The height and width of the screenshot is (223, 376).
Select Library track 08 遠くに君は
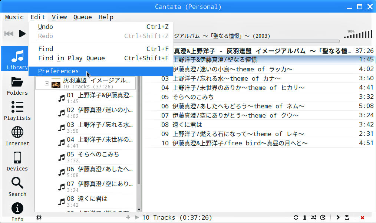pos(96,202)
